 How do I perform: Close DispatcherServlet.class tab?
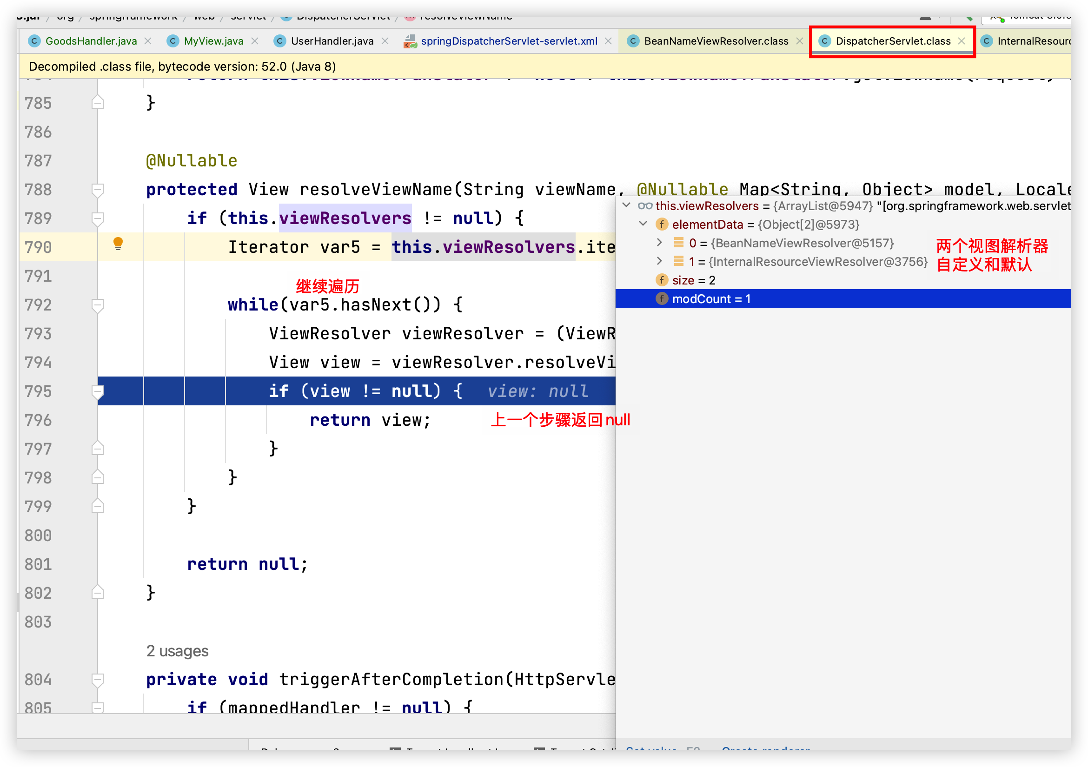click(x=962, y=41)
